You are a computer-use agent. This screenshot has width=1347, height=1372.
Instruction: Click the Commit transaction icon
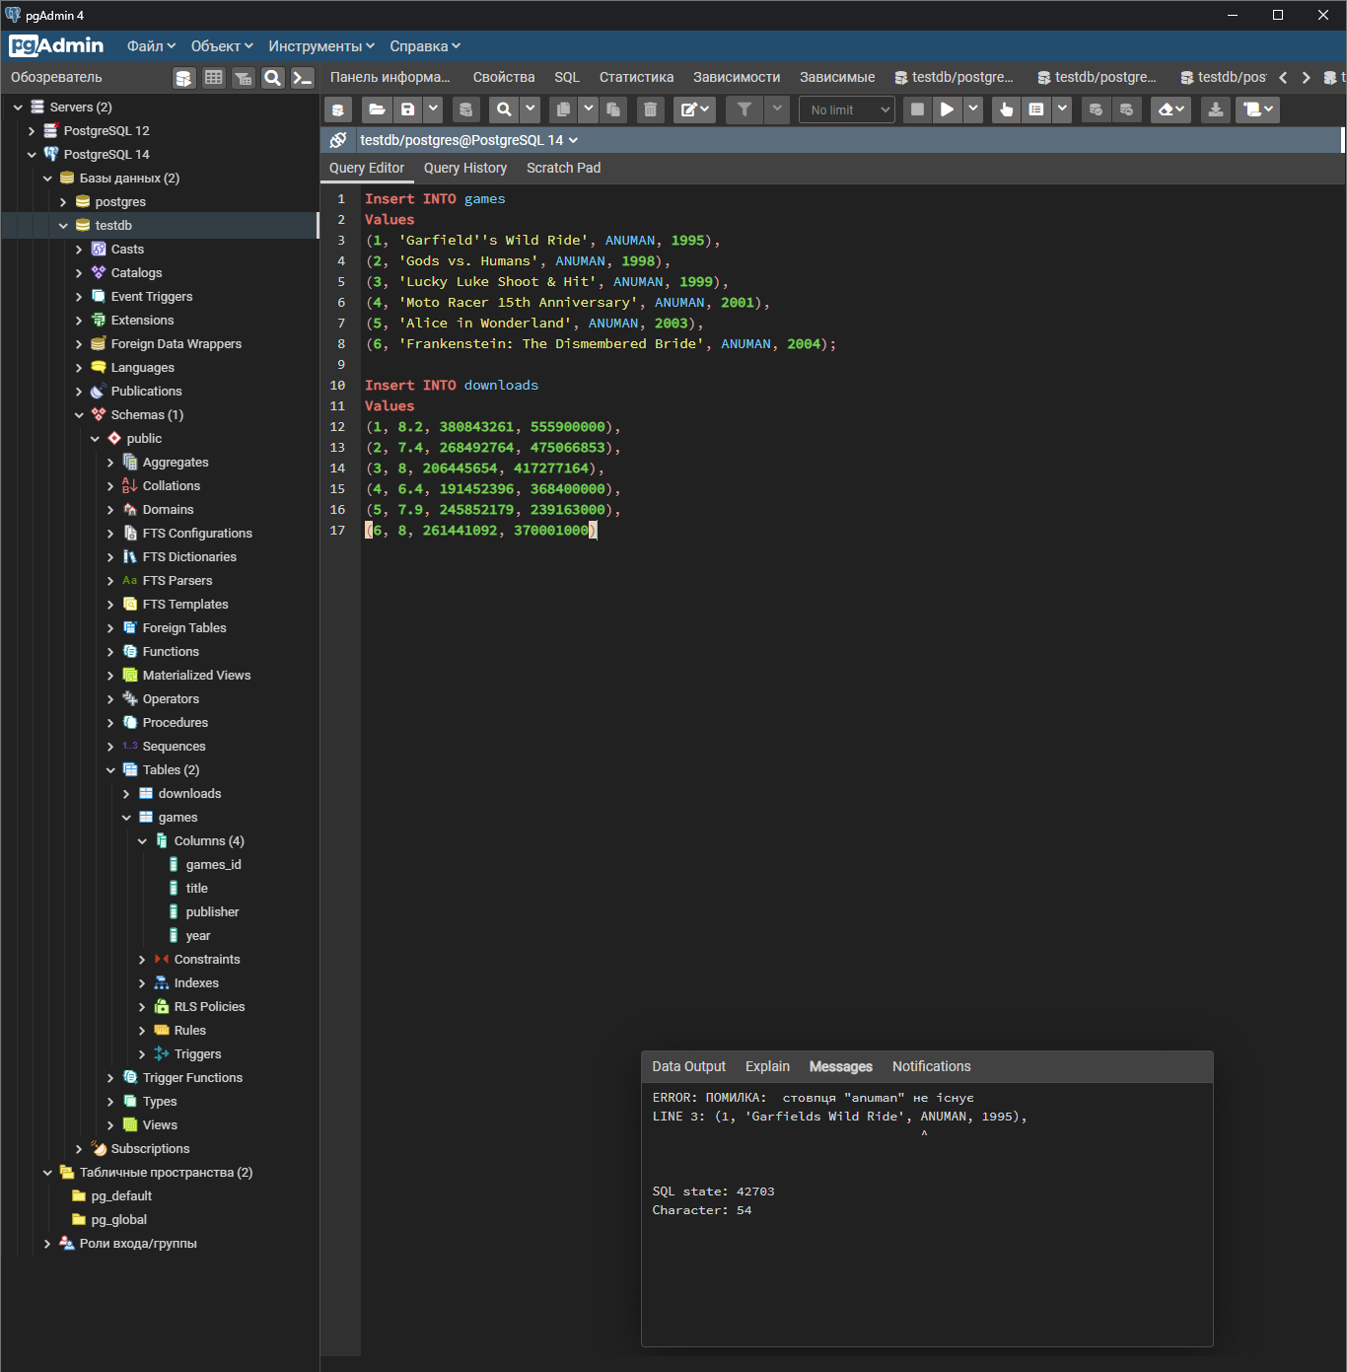(x=1096, y=109)
